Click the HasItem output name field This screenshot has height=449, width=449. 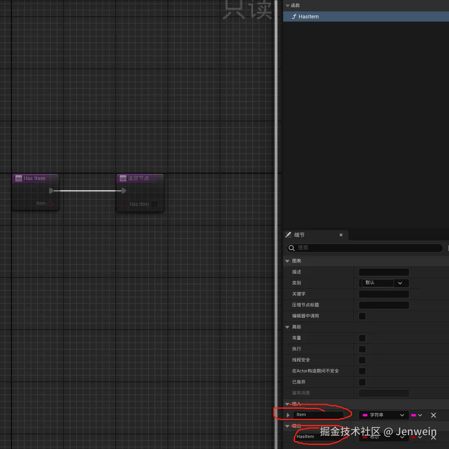tap(318, 437)
